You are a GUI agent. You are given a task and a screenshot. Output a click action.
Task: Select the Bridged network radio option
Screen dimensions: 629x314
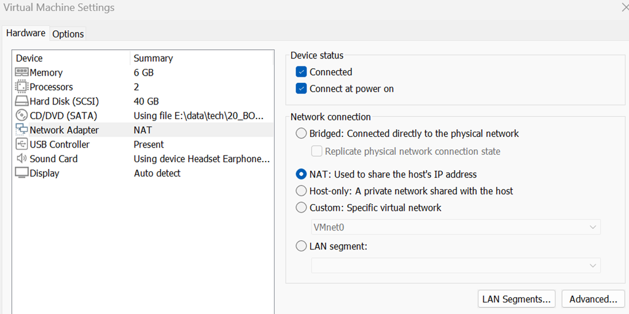(x=301, y=133)
